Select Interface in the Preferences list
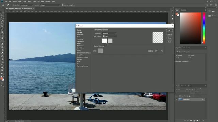Screen dimensions: 218x122 (x=79, y=32)
